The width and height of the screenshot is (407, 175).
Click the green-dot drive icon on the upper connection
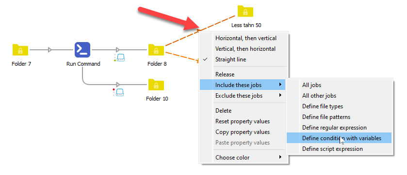[x=121, y=58]
